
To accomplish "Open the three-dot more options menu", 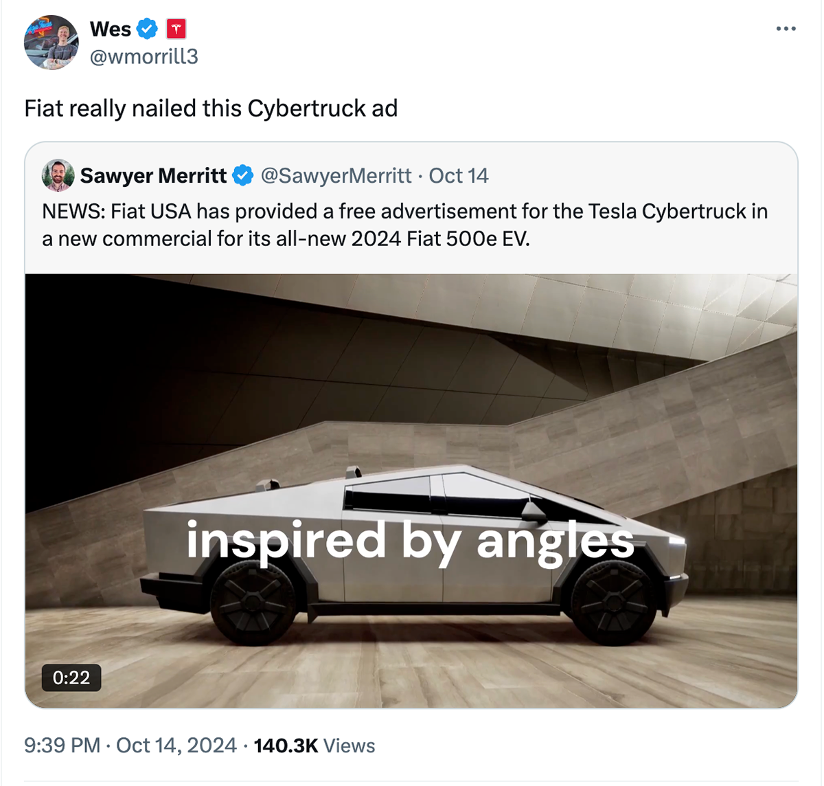I will coord(786,29).
